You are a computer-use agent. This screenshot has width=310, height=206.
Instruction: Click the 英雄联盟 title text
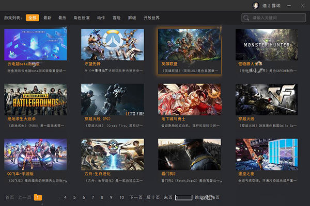(169, 64)
